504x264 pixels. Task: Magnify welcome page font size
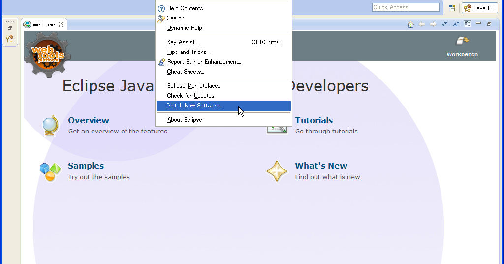(455, 25)
